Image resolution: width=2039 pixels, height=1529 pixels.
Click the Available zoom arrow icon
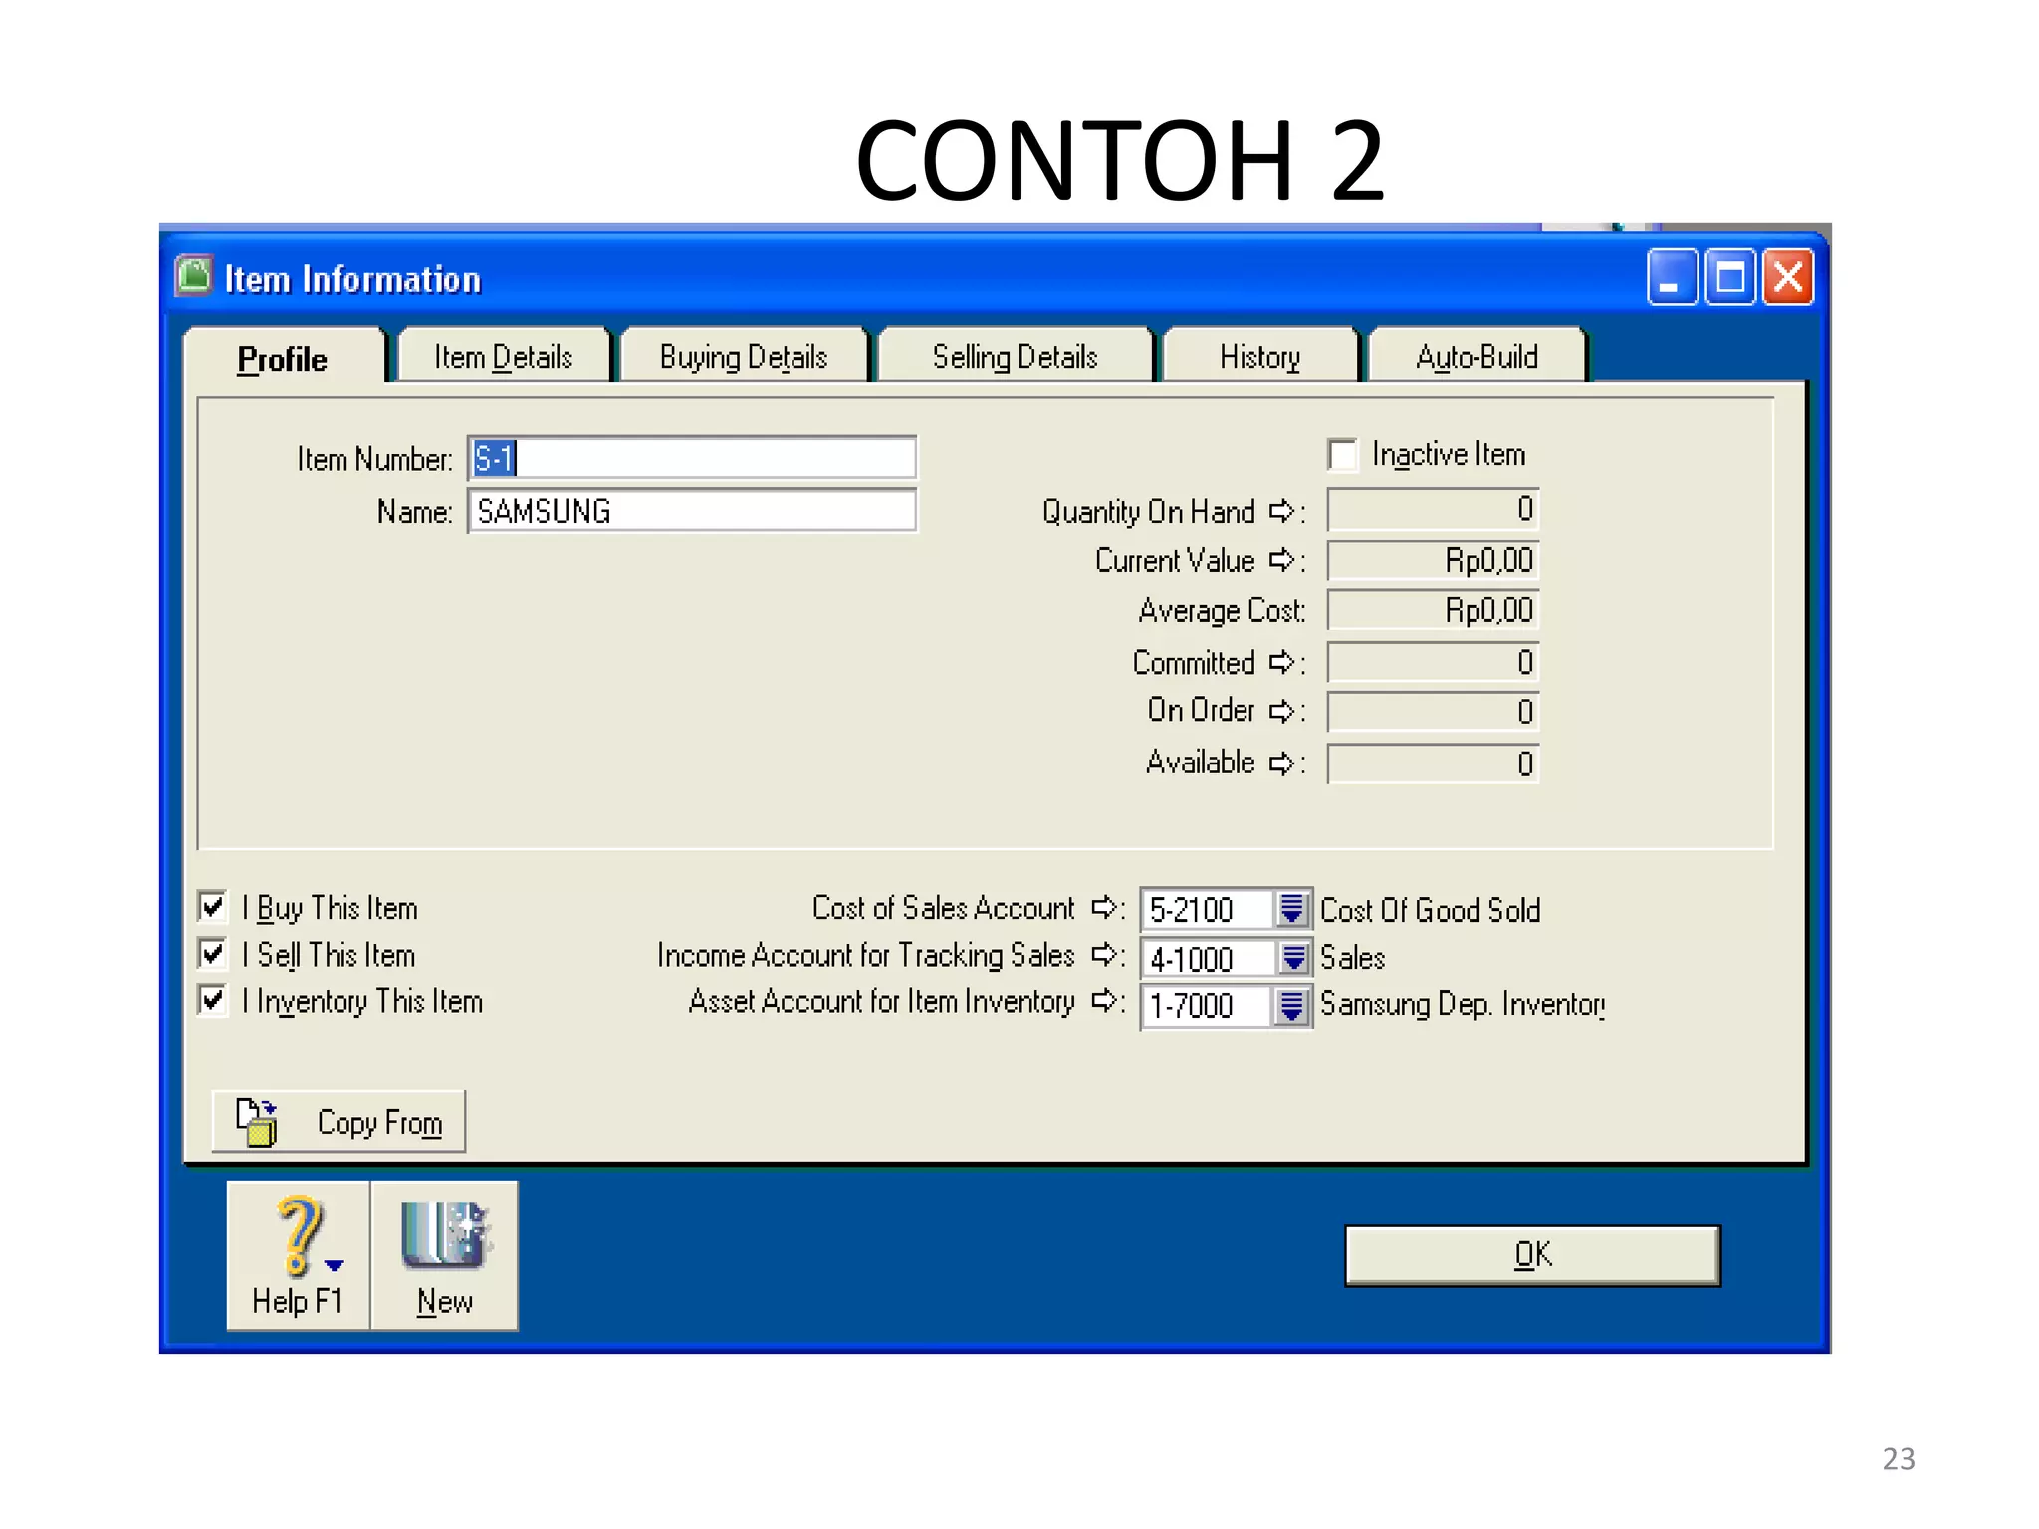1281,764
